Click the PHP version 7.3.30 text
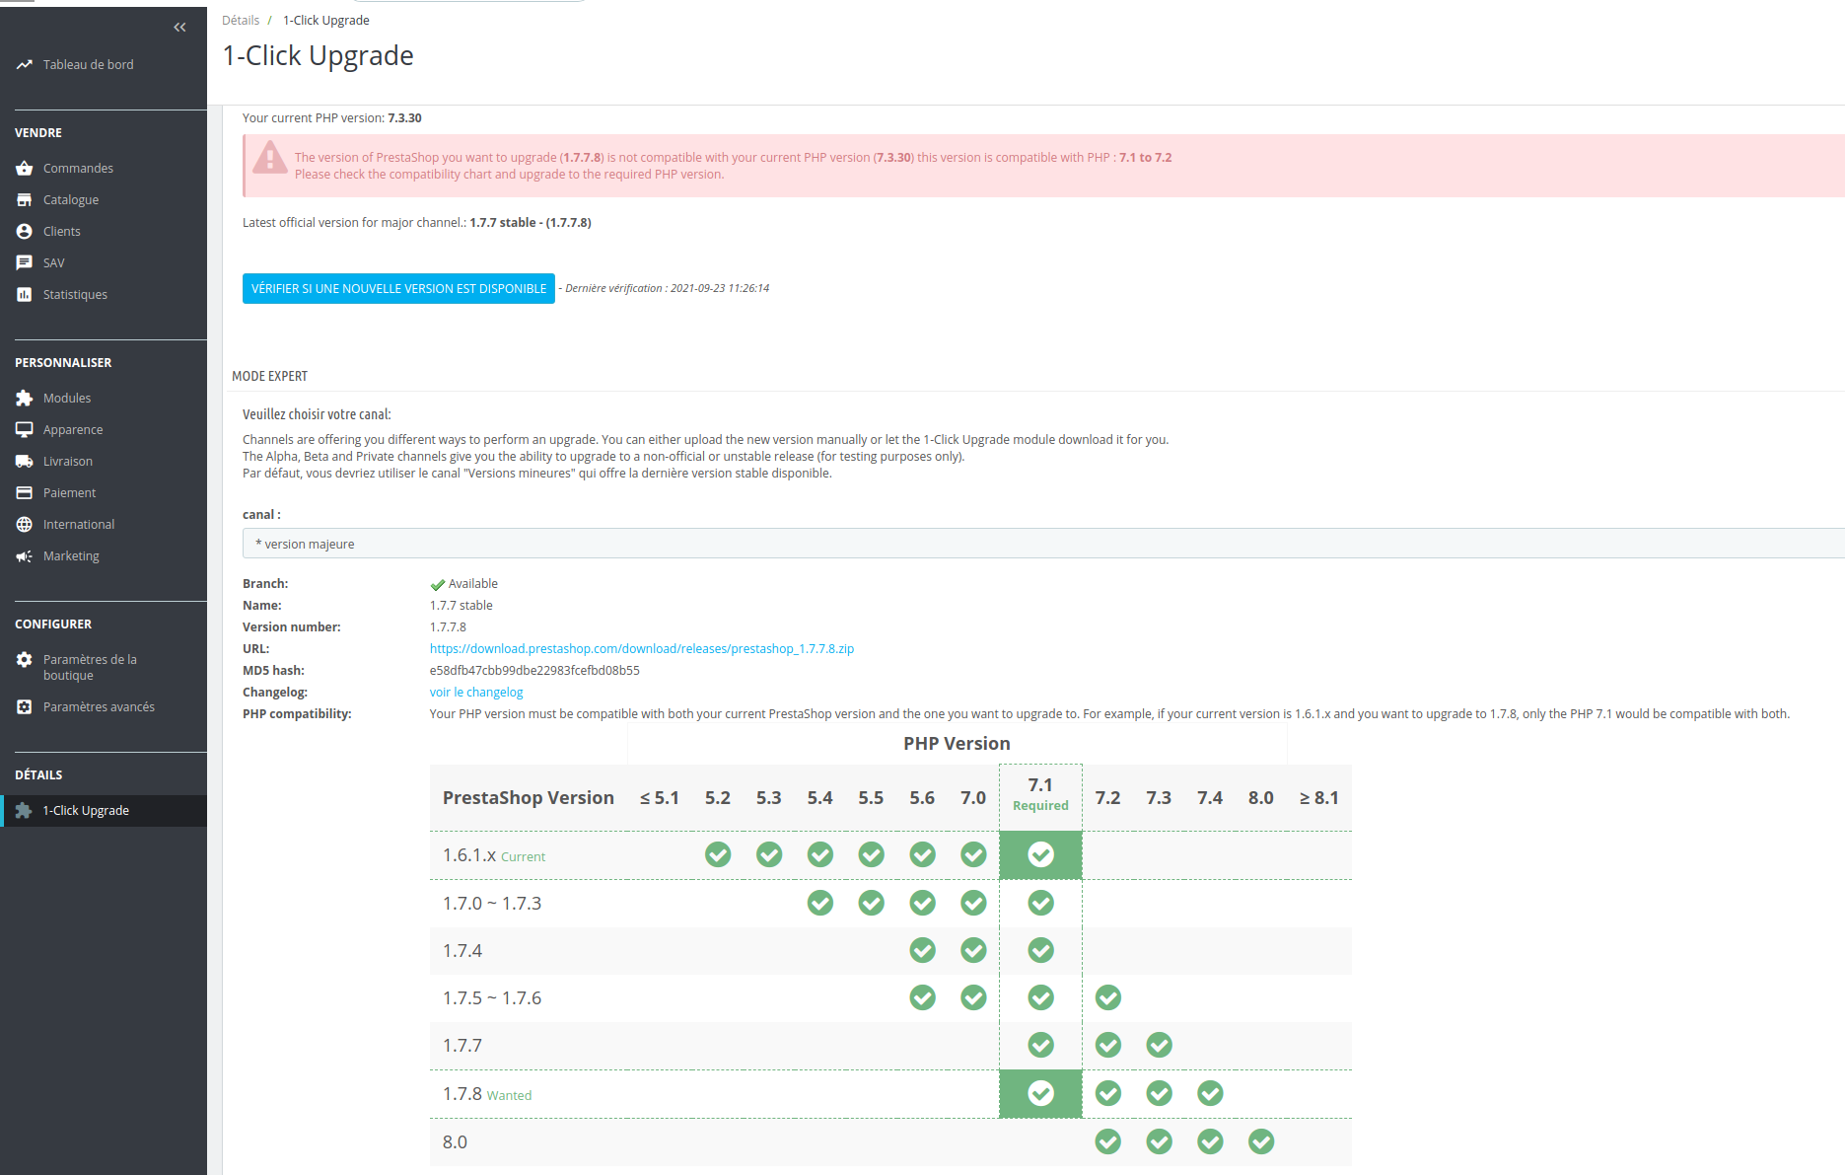The image size is (1845, 1175). (404, 118)
